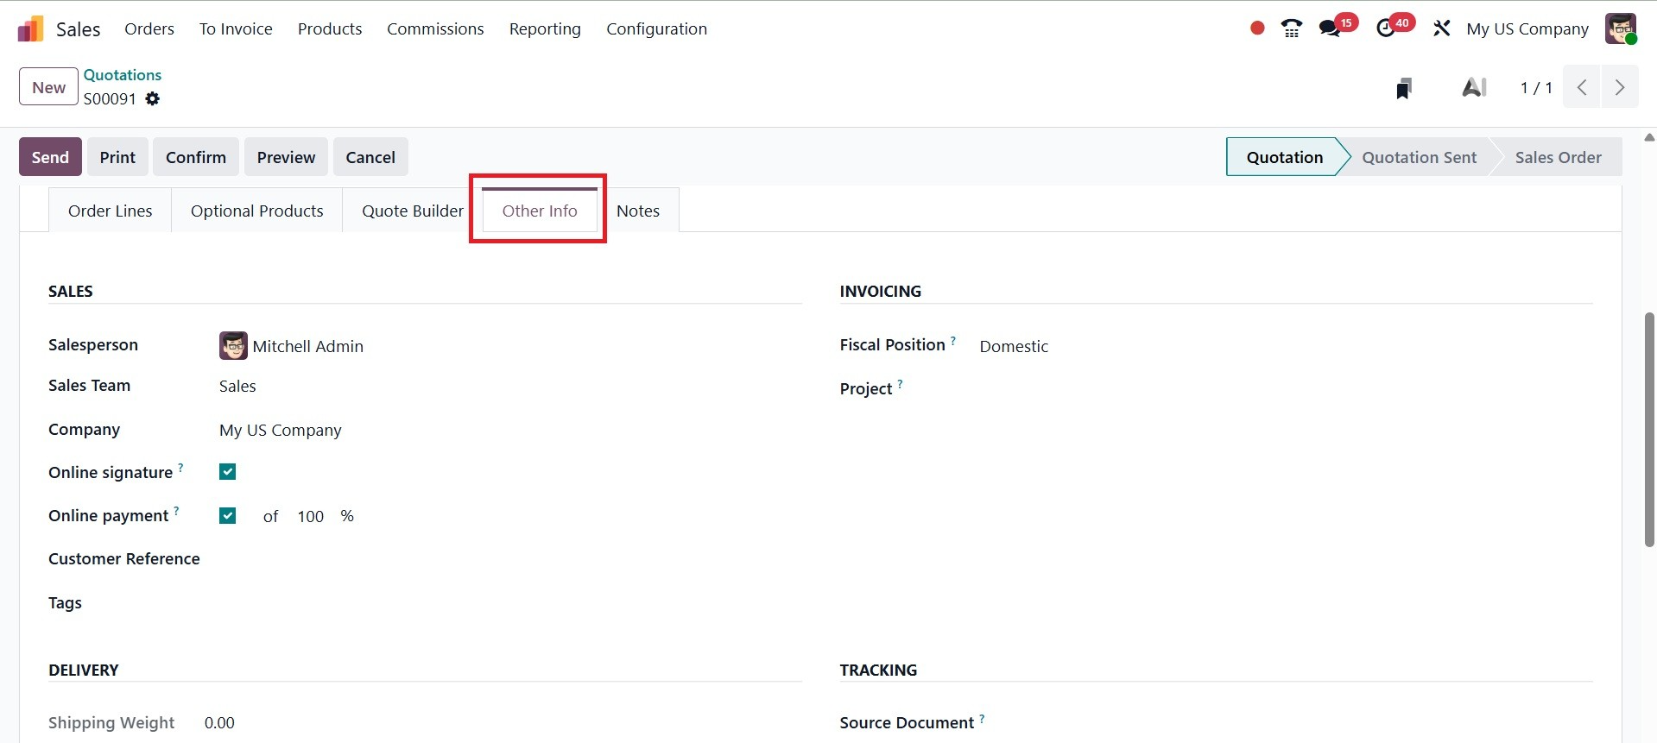The image size is (1657, 743).
Task: Open the Configuration menu
Action: 656,28
